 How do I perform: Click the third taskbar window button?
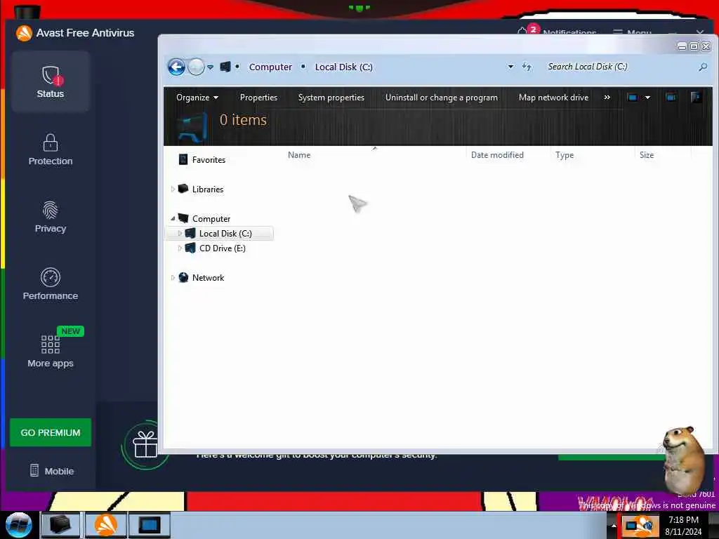(150, 525)
